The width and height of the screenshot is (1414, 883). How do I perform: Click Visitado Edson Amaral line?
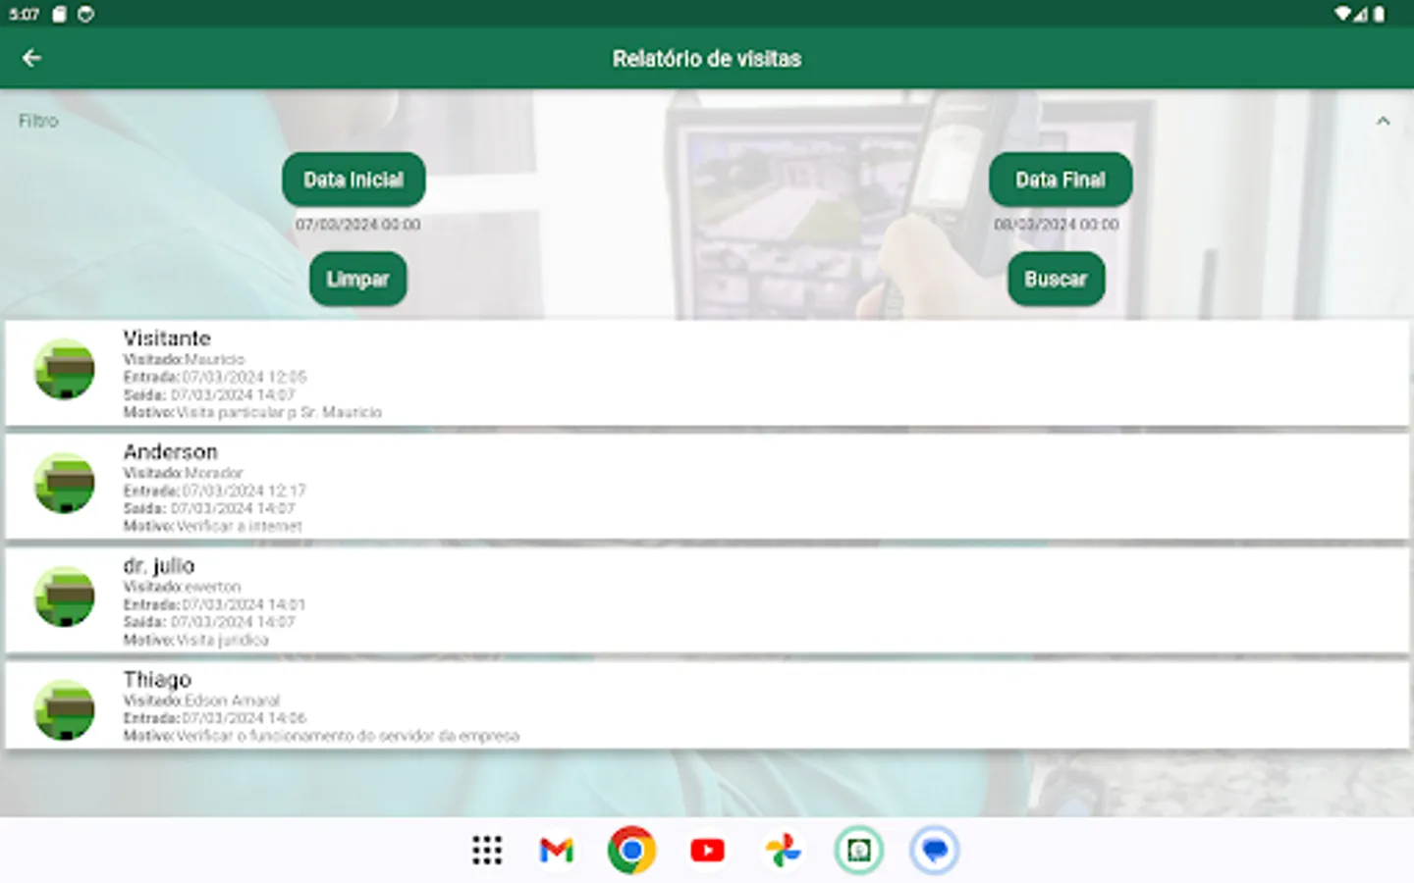coord(201,701)
